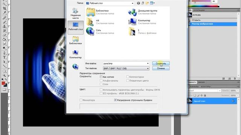Go back to previous folder in dialog
The height and width of the screenshot is (135, 241).
coord(138,3)
